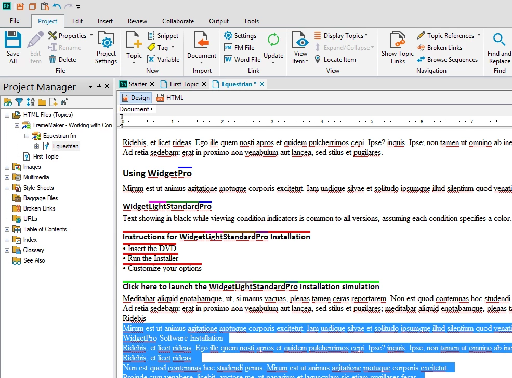Click the View Item icon
512x378 pixels.
coord(300,40)
